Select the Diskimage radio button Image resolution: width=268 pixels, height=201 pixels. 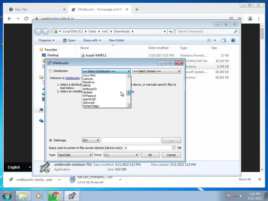51,140
